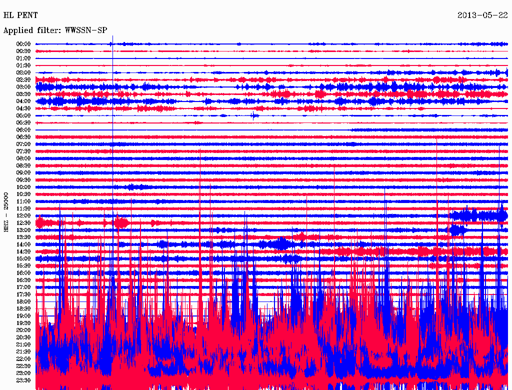
Task: Click the HHZ - 25000 axis label
Action: [6, 212]
